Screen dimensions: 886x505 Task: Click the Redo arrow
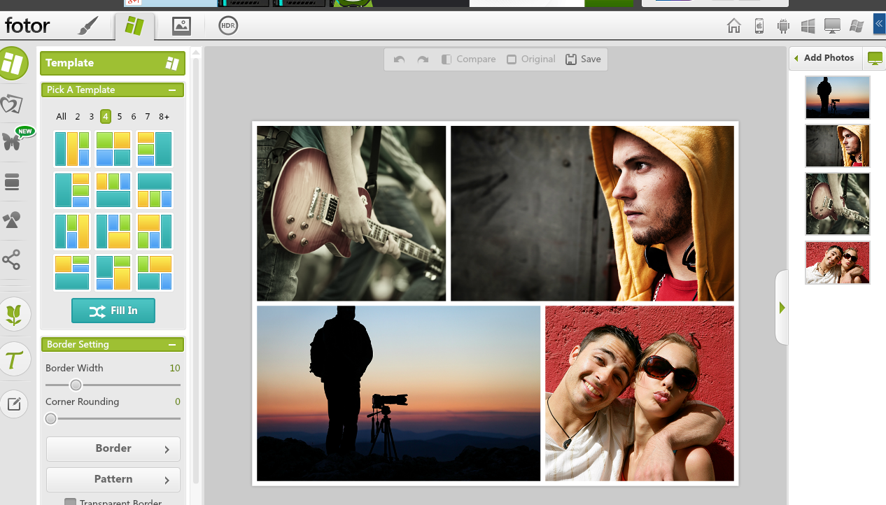pos(423,59)
